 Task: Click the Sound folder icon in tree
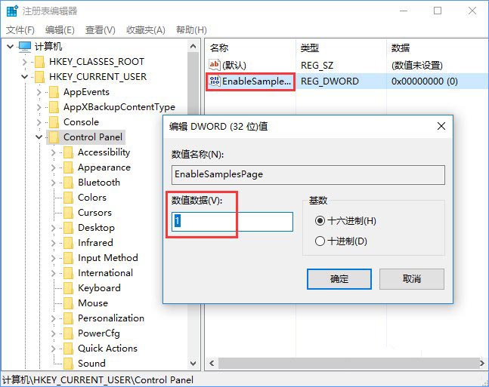click(x=68, y=364)
